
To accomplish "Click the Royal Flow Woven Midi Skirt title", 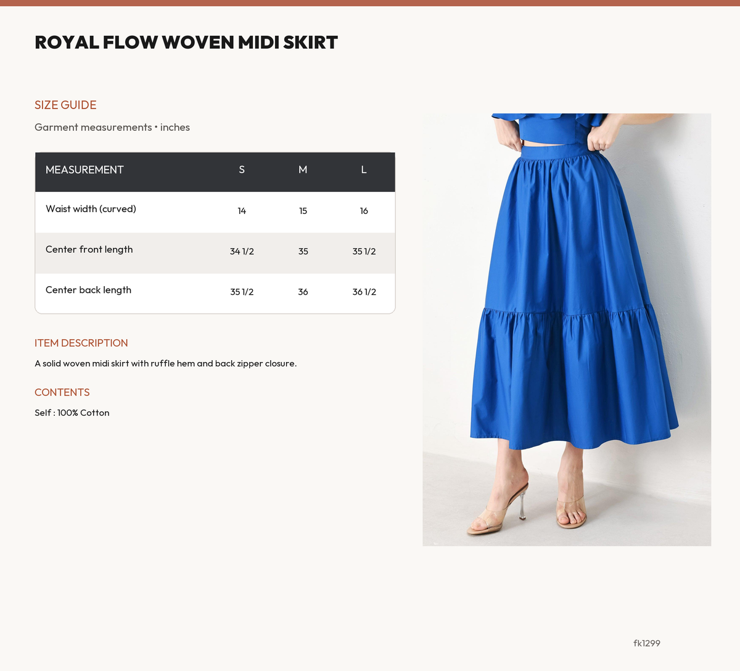I will point(186,43).
